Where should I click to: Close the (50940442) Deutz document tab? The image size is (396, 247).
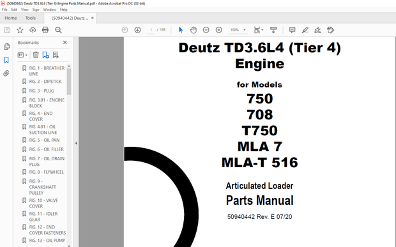(x=93, y=18)
